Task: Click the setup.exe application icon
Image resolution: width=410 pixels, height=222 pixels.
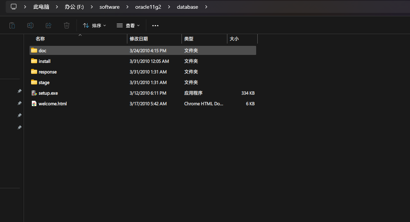Action: (x=34, y=93)
